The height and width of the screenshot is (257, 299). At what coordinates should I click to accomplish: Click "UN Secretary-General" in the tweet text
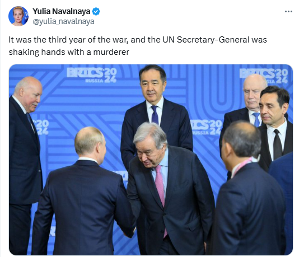[205, 40]
